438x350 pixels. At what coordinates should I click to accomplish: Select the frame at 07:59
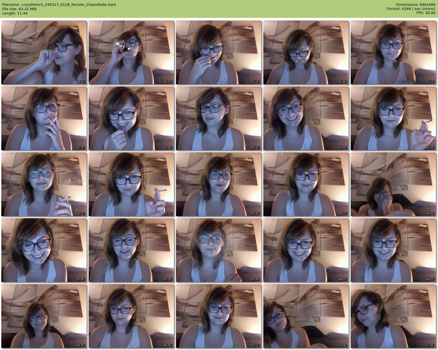click(x=218, y=250)
